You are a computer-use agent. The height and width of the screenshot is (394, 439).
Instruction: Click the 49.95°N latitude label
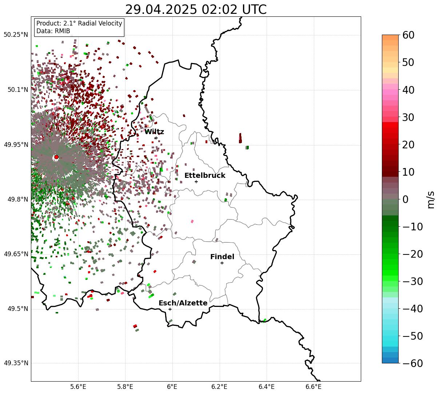(16, 145)
